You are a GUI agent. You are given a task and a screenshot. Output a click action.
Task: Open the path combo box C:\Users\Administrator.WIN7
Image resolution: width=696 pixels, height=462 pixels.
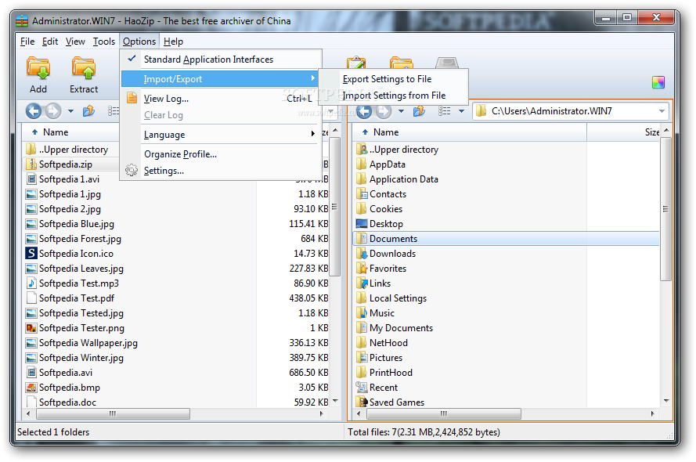(x=571, y=111)
